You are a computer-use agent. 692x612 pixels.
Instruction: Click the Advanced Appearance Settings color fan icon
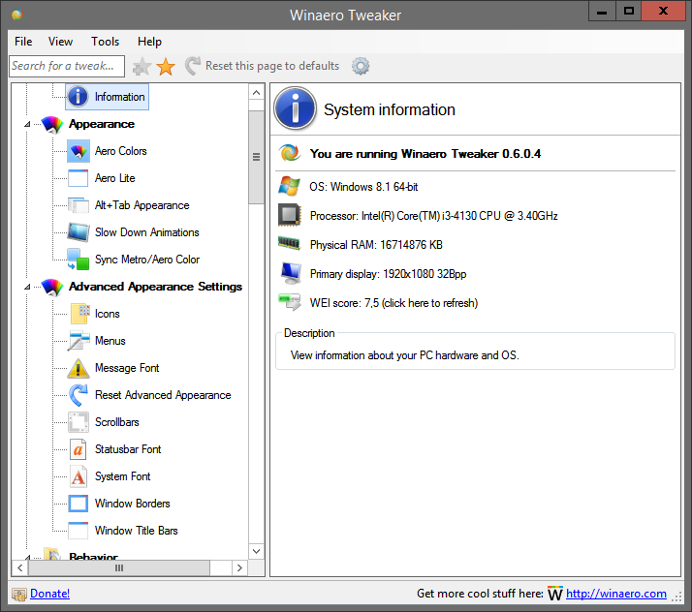coord(52,287)
